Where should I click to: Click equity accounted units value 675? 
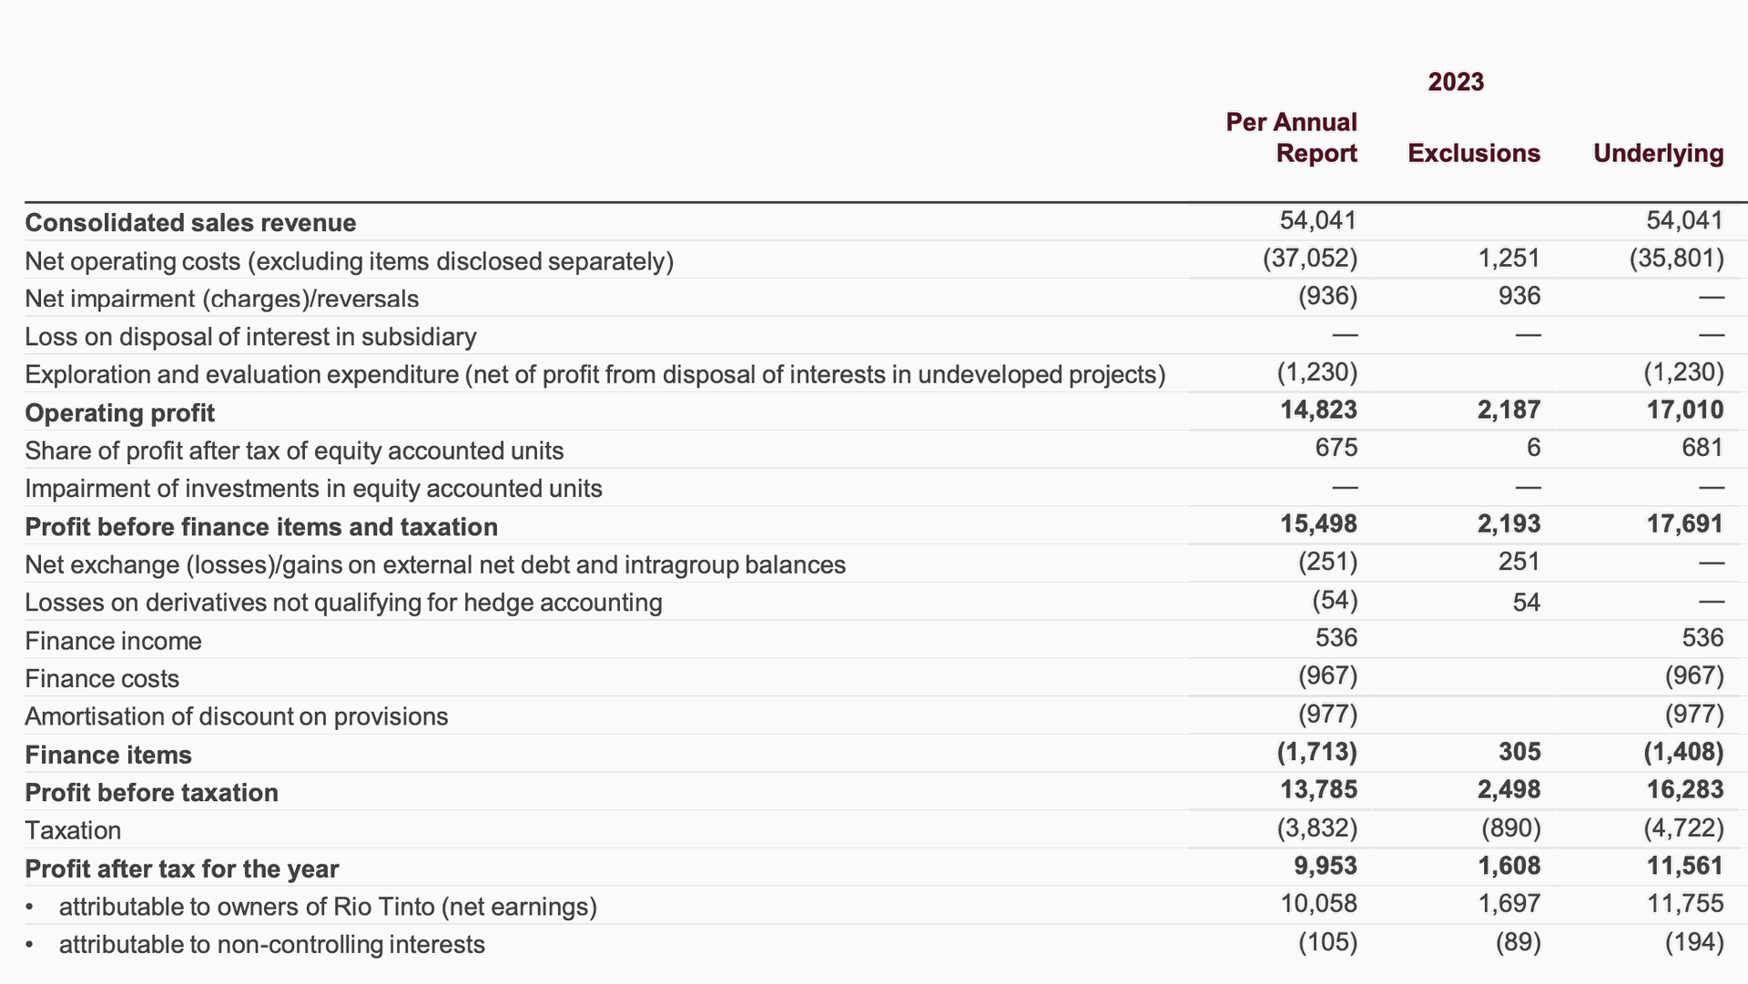pos(1336,448)
